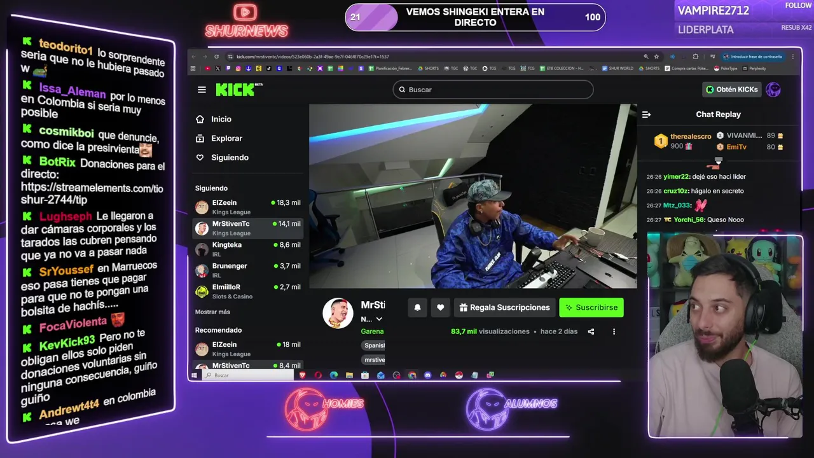
Task: Open Compra cartas Poke bookmark
Action: tap(686, 68)
